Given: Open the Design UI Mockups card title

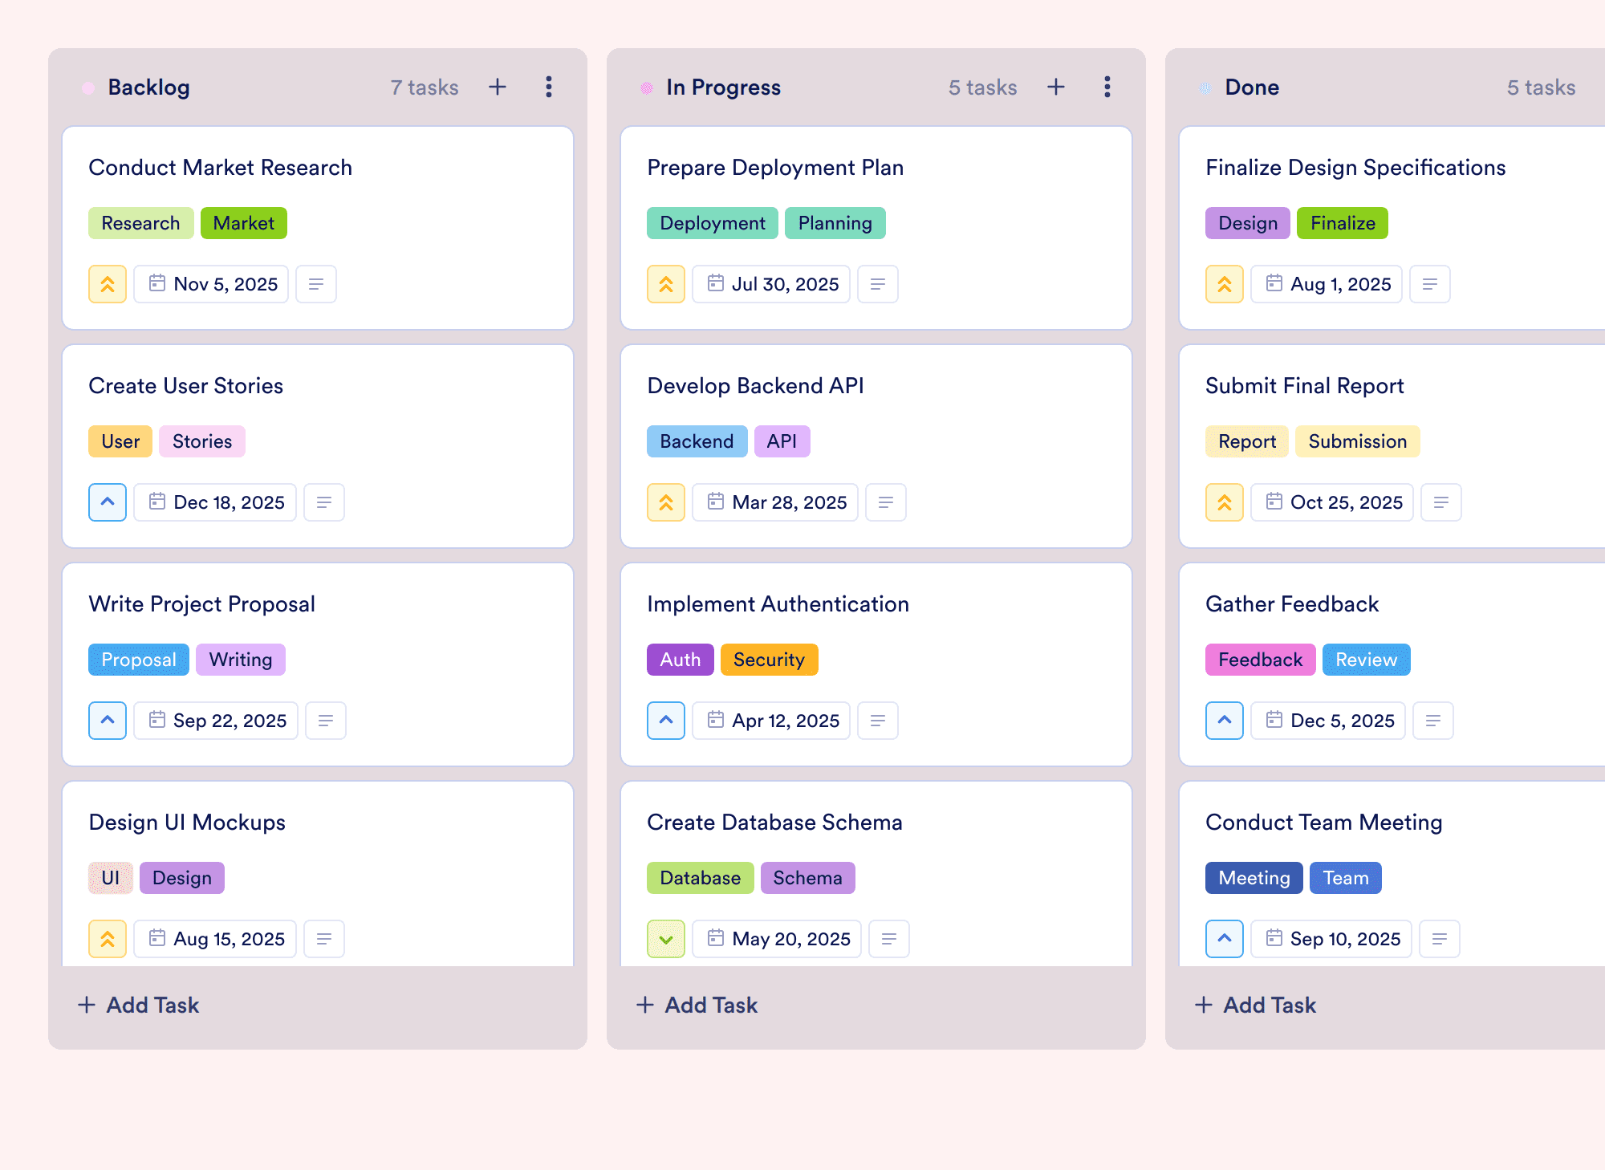Looking at the screenshot, I should coord(187,822).
